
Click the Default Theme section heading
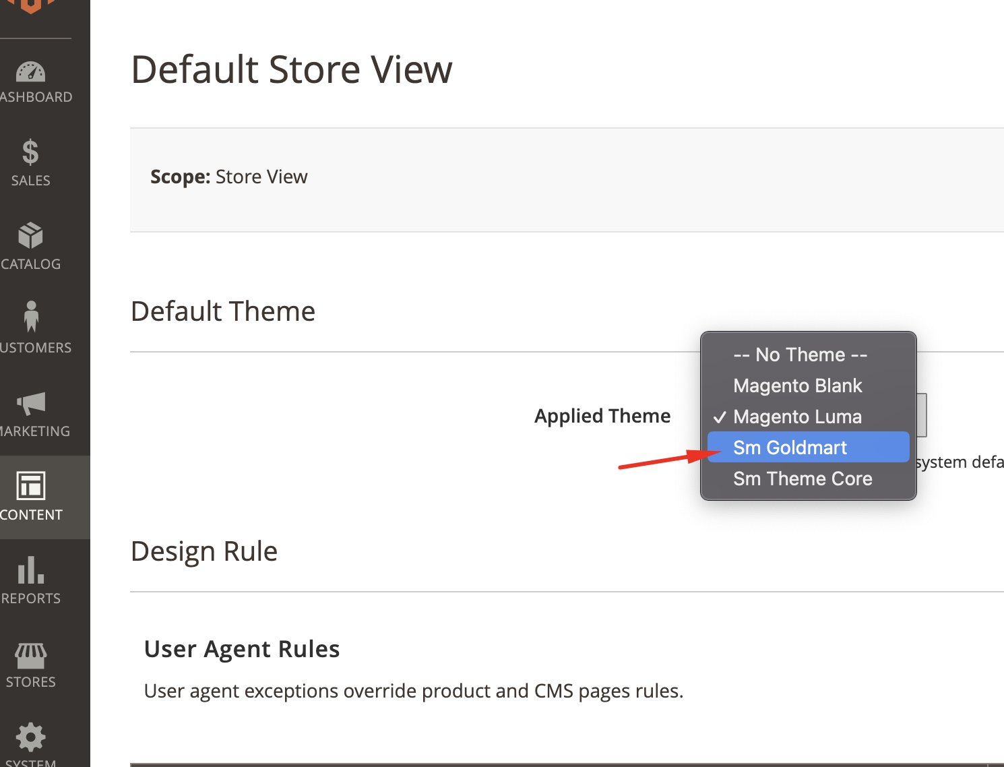pyautogui.click(x=223, y=311)
